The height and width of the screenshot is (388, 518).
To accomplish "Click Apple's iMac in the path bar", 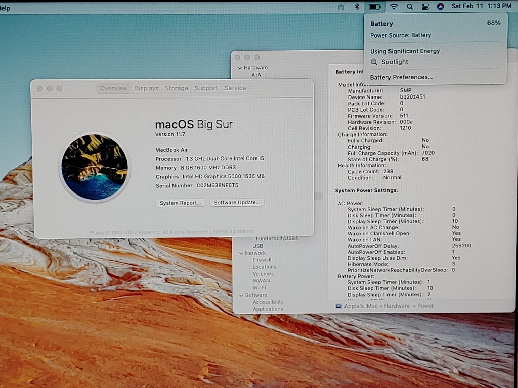I will 361,306.
